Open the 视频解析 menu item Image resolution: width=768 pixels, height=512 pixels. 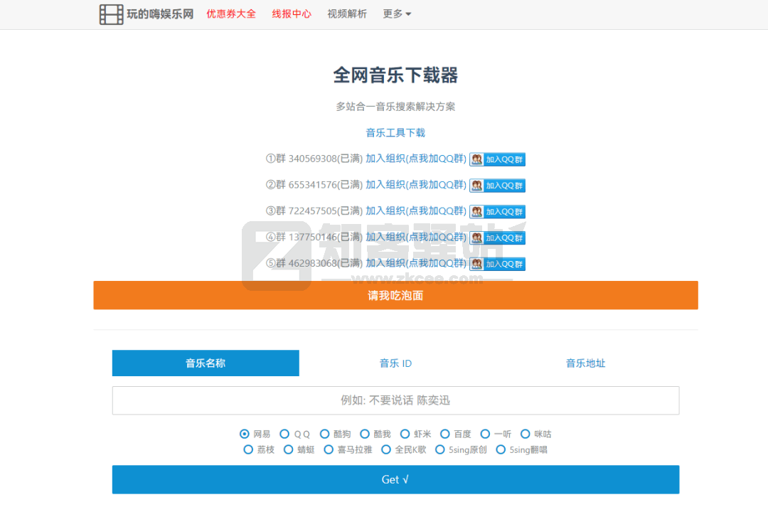(x=346, y=14)
